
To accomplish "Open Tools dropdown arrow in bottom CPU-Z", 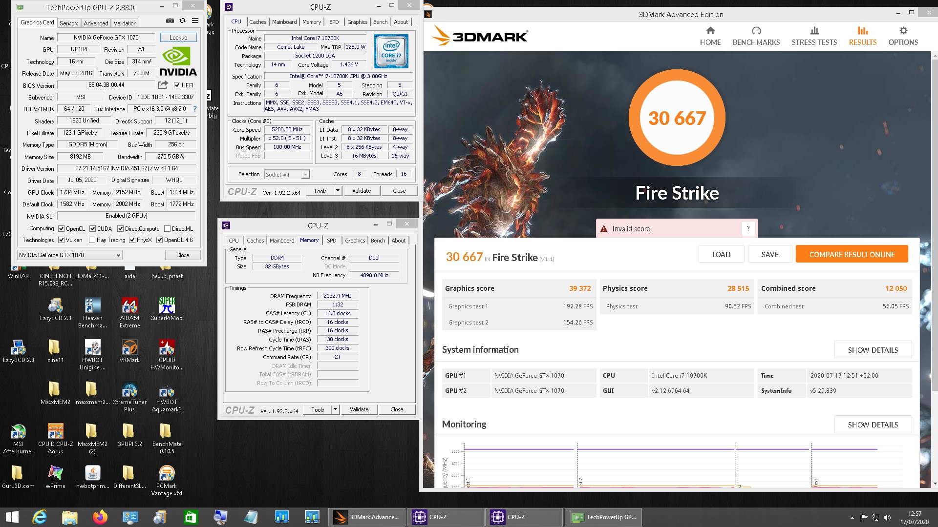I will tap(335, 409).
